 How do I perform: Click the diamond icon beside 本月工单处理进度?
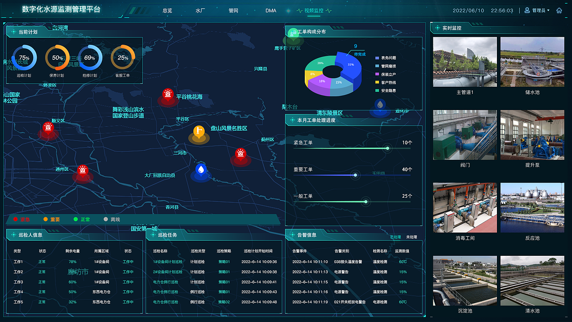coord(292,120)
